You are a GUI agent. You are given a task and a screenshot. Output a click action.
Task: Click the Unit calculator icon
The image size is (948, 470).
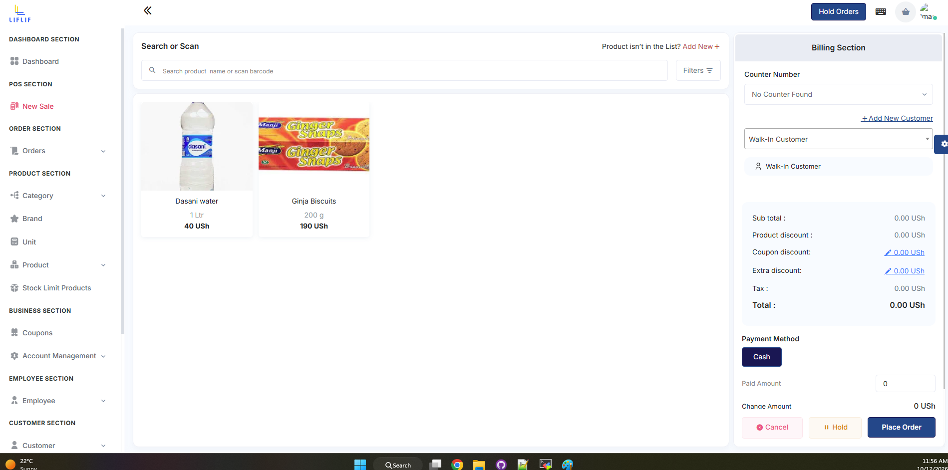coord(14,241)
